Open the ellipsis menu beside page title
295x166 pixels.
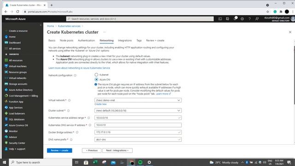click(104, 32)
